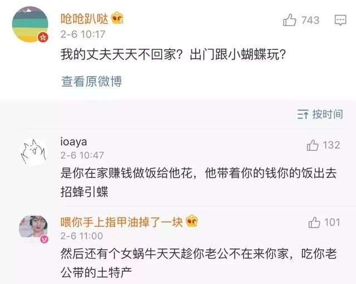The image size is (356, 284).
Task: Click the orange badge on 哈哈趴哒's avatar
Action: point(42,37)
